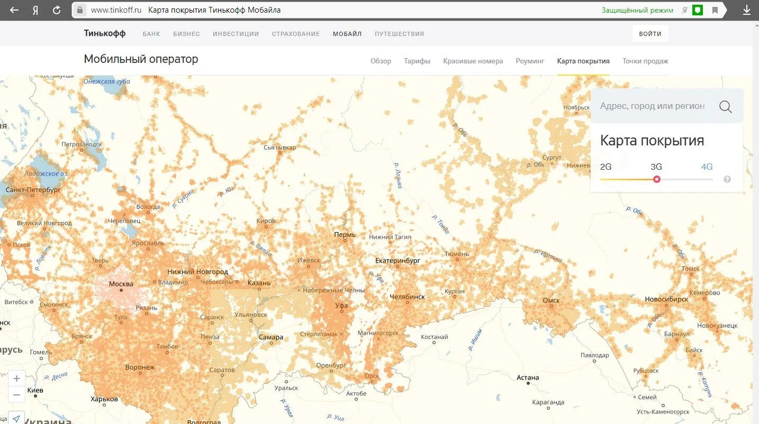Screen dimensions: 759x424
Task: Click the question mark help icon by the slider
Action: click(727, 179)
